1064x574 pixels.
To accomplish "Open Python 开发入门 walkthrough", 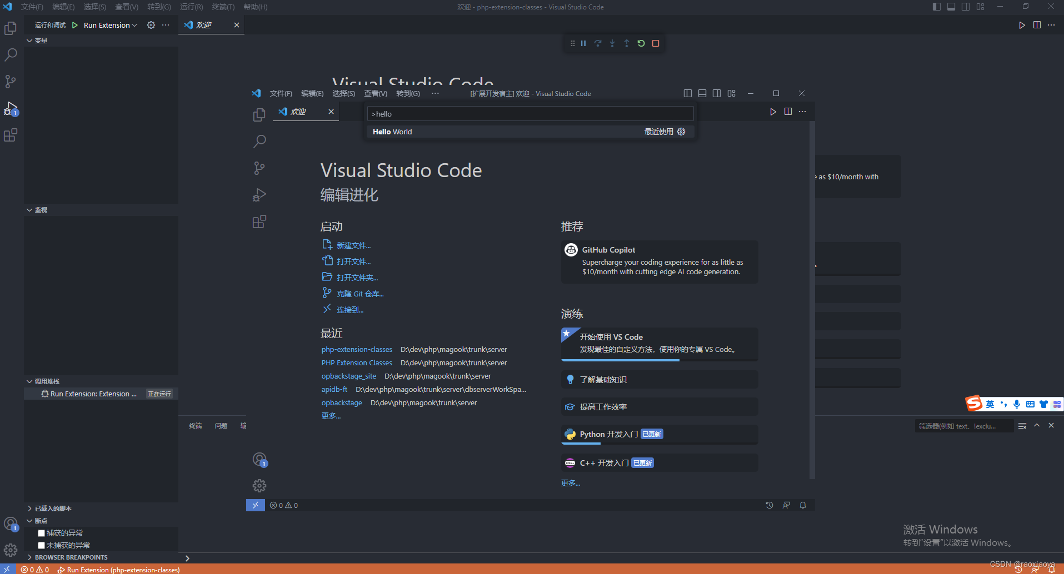I will pos(660,434).
